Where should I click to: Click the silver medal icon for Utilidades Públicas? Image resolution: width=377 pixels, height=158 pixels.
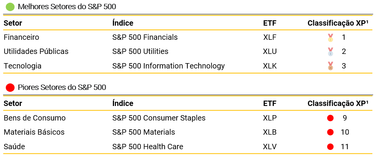click(330, 52)
